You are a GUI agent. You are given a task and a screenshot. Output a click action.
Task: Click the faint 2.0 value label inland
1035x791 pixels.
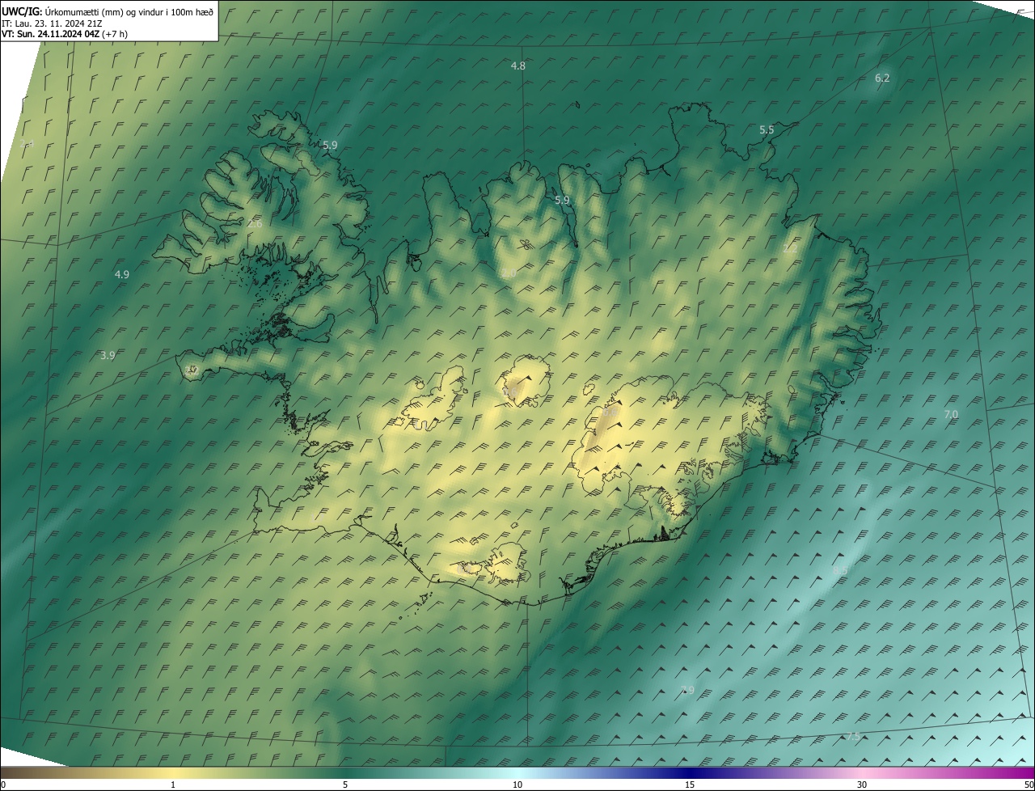509,274
